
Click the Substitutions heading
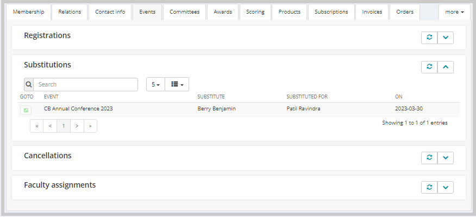(47, 65)
